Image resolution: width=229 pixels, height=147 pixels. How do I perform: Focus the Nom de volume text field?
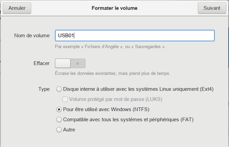pos(134,36)
